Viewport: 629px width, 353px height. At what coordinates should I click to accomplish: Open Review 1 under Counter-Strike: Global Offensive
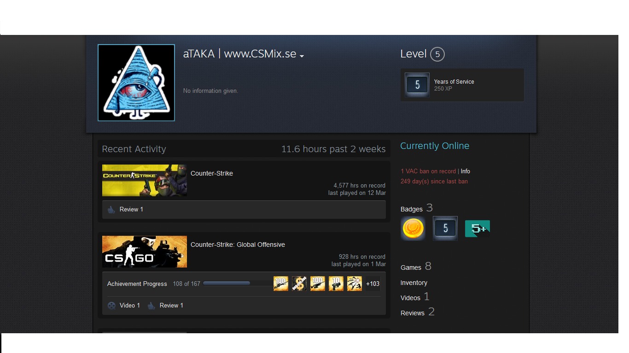171,305
